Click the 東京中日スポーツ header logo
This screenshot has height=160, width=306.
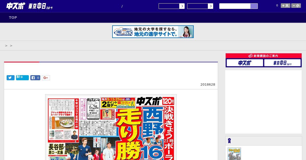coord(41,6)
